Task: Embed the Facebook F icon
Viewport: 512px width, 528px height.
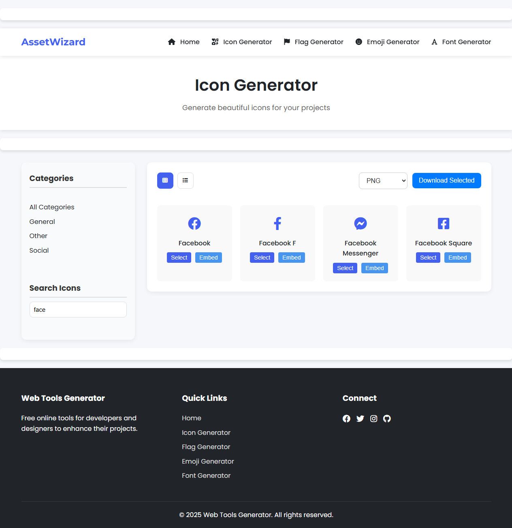Action: pyautogui.click(x=292, y=258)
